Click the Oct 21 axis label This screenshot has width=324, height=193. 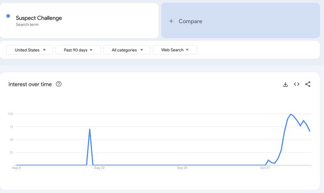(265, 168)
